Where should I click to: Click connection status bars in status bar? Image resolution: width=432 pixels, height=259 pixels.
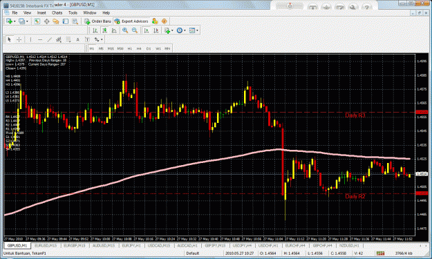point(380,253)
